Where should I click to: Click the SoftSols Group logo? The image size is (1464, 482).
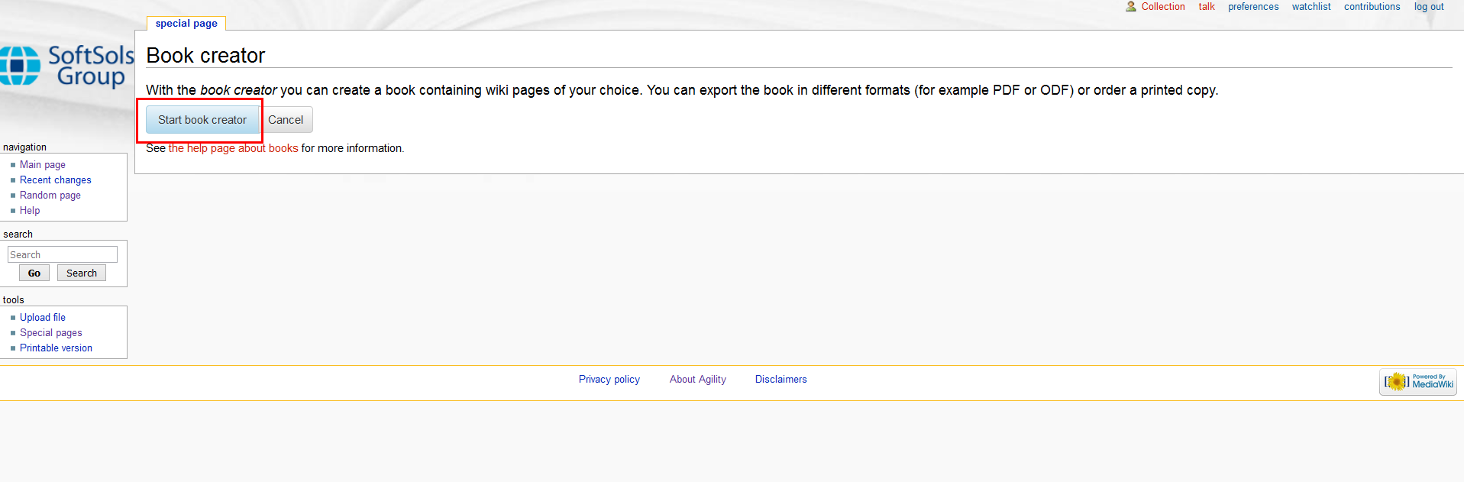coord(66,66)
